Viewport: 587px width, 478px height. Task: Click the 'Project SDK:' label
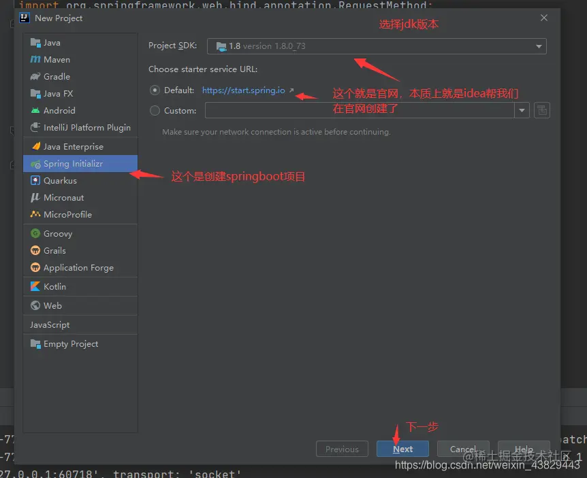(172, 46)
